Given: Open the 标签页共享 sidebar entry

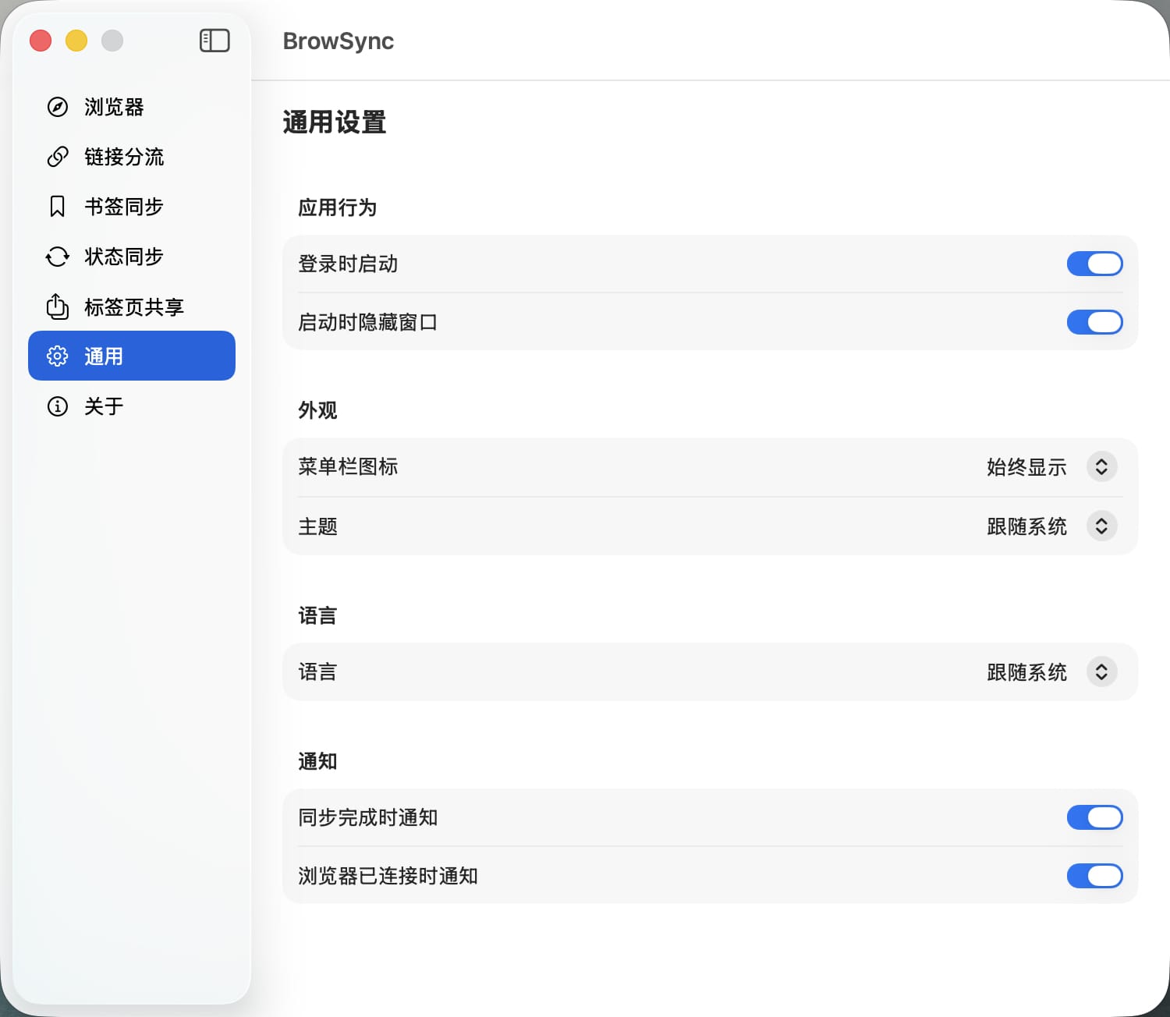Looking at the screenshot, I should (132, 307).
